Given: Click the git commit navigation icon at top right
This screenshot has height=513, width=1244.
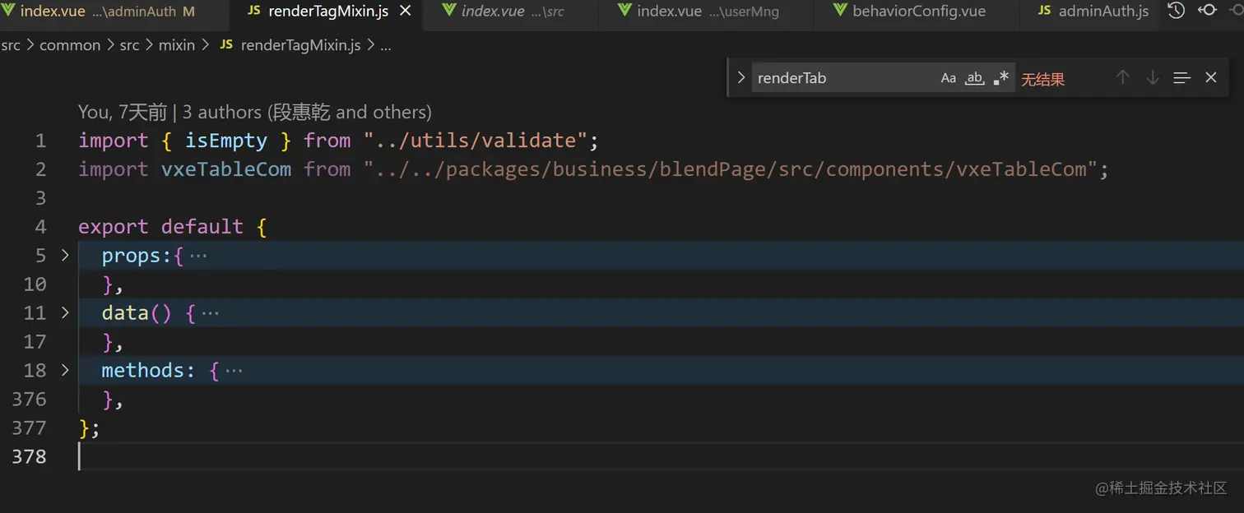Looking at the screenshot, I should point(1207,11).
